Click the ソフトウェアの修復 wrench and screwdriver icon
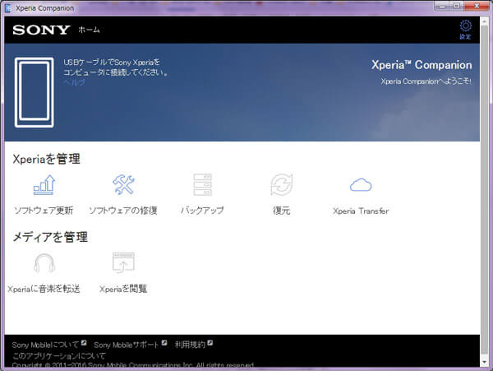 tap(123, 184)
